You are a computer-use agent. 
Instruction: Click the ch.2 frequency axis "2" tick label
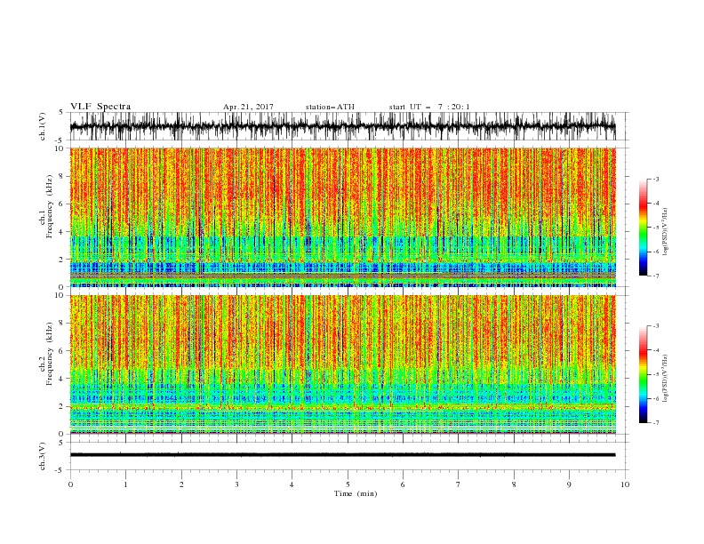61,406
